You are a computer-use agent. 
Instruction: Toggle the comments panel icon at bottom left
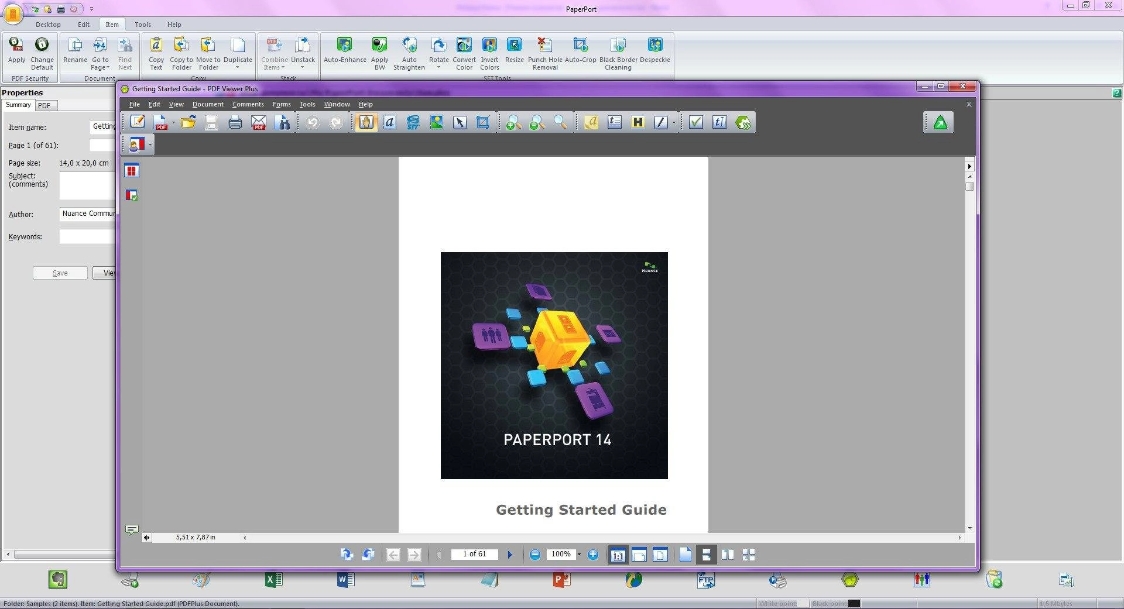[x=132, y=530]
